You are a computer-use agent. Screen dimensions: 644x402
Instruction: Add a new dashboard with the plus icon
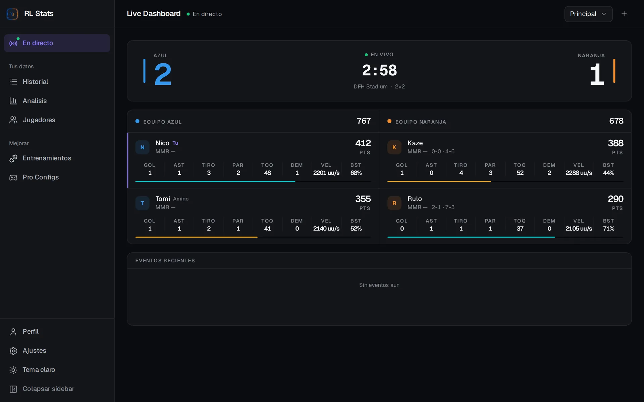click(x=624, y=14)
